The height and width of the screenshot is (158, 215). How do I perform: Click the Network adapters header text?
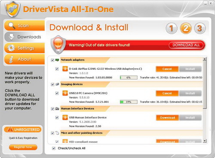pyautogui.click(x=73, y=60)
